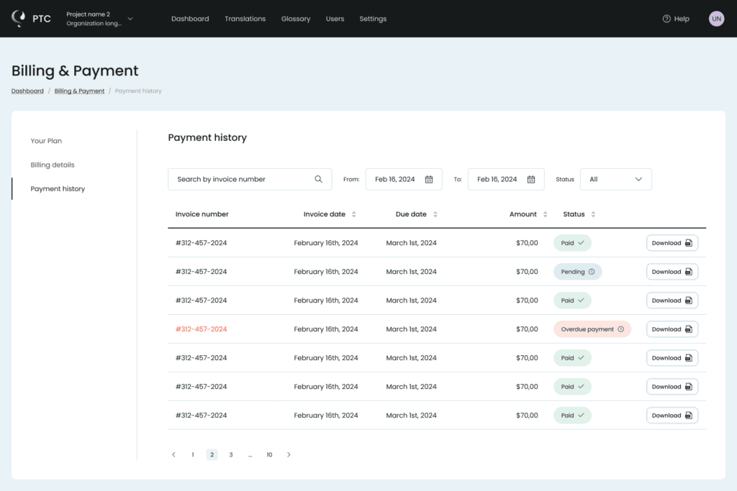Viewport: 737px width, 491px height.
Task: Go to next page chevron
Action: (289, 454)
